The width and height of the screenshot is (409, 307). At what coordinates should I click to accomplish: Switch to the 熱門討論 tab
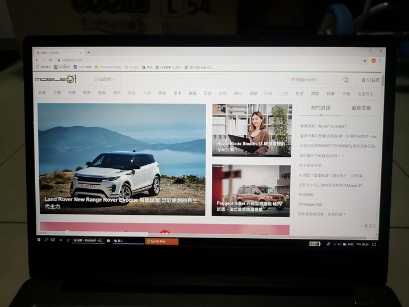[320, 107]
